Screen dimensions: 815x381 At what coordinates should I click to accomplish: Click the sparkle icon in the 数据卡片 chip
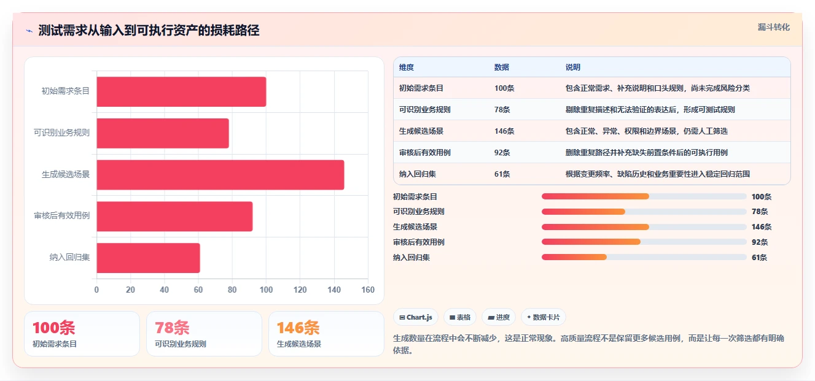click(529, 317)
